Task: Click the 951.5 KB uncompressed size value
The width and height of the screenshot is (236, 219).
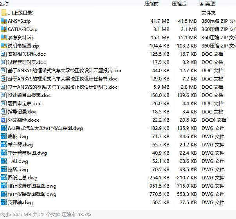Action: tap(160, 186)
